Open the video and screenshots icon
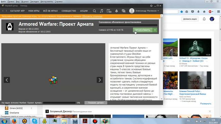This screenshot has width=221, height=124. (109, 11)
